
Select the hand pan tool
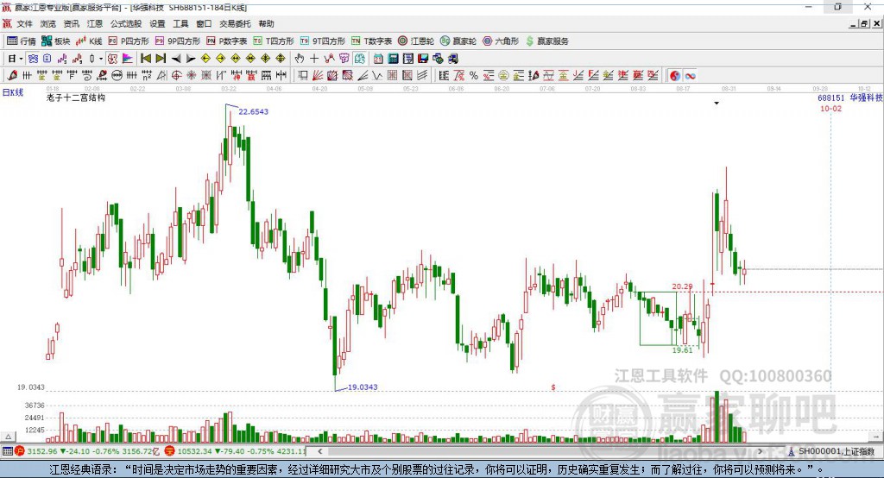tap(300, 59)
